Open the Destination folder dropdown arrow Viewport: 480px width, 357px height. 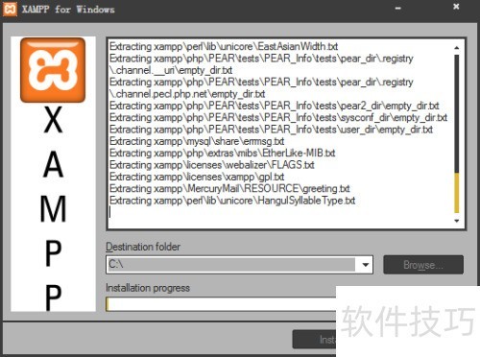(x=365, y=265)
